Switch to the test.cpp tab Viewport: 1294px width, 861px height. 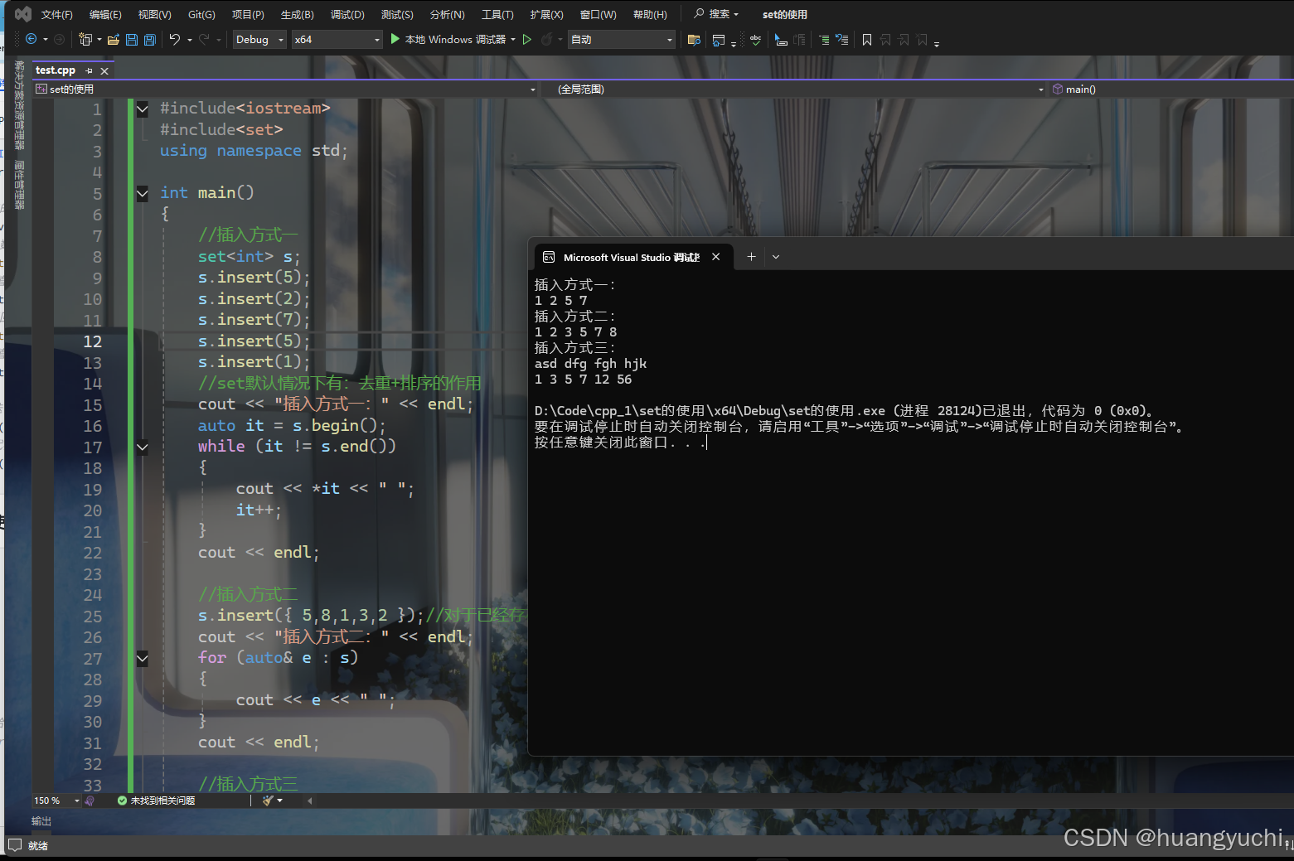pyautogui.click(x=55, y=70)
